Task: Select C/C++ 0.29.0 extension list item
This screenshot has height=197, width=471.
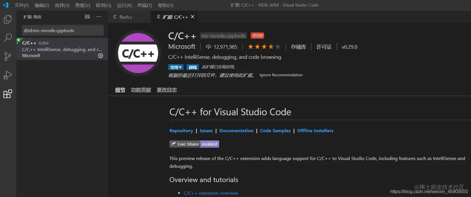Action: [x=62, y=49]
